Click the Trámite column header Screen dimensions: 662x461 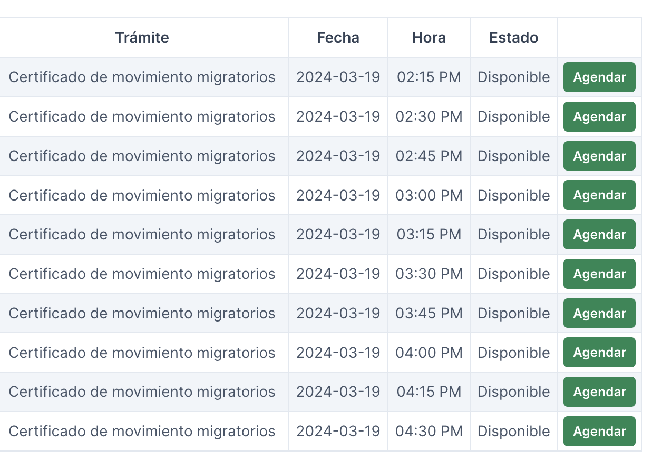[142, 38]
